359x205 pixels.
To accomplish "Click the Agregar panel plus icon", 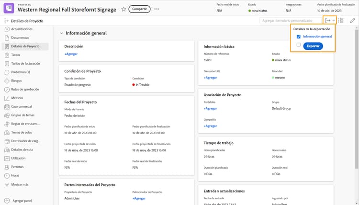I will 7,201.
